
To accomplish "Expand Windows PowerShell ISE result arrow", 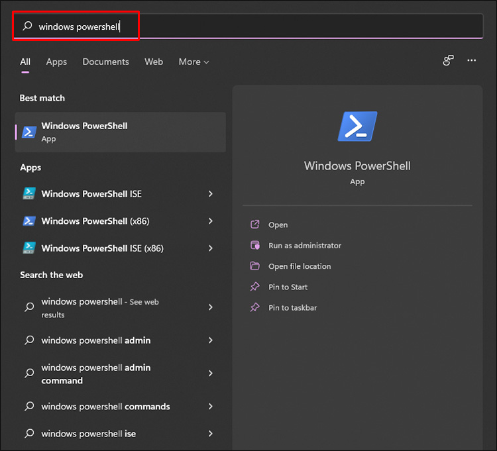I will click(211, 194).
